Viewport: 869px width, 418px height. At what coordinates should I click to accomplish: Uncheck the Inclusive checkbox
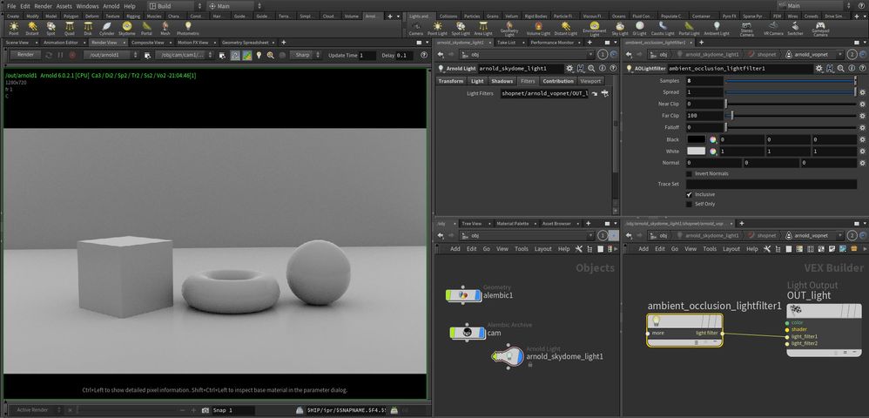coord(690,194)
